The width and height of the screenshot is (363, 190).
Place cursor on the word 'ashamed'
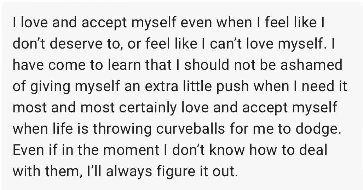(x=311, y=65)
